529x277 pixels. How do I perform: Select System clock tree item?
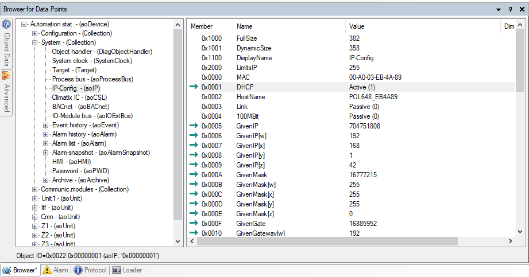(x=92, y=61)
